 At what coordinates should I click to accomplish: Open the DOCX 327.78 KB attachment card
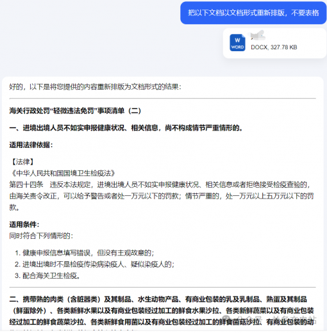[274, 43]
